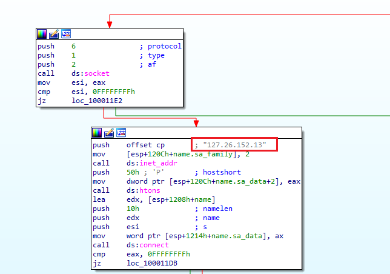
Task: Click 'word ptr [esp+1214h+name.sa_data], ax' operand
Action: pos(205,236)
